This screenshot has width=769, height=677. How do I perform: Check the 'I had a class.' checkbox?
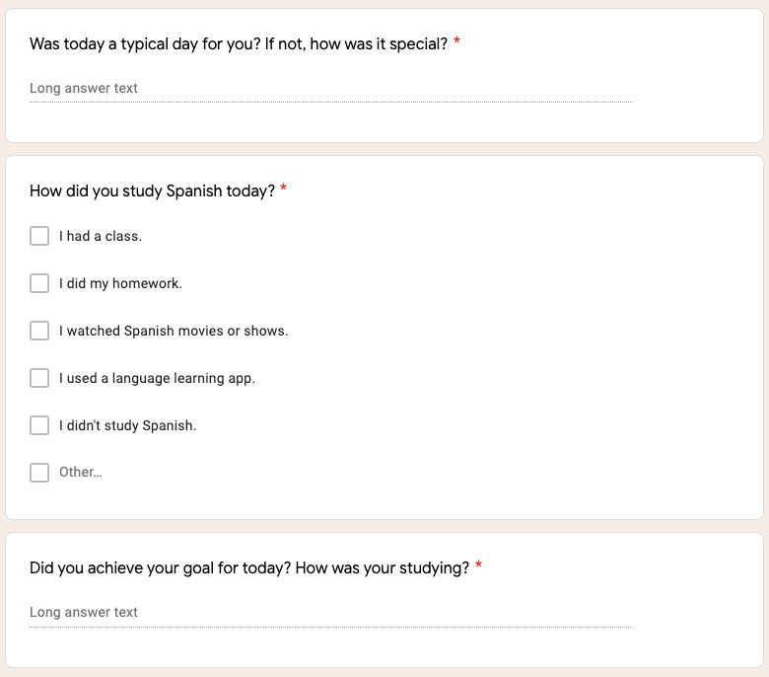coord(39,236)
